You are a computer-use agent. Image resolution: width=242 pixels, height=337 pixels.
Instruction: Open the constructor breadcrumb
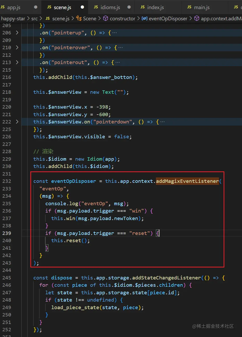point(122,18)
